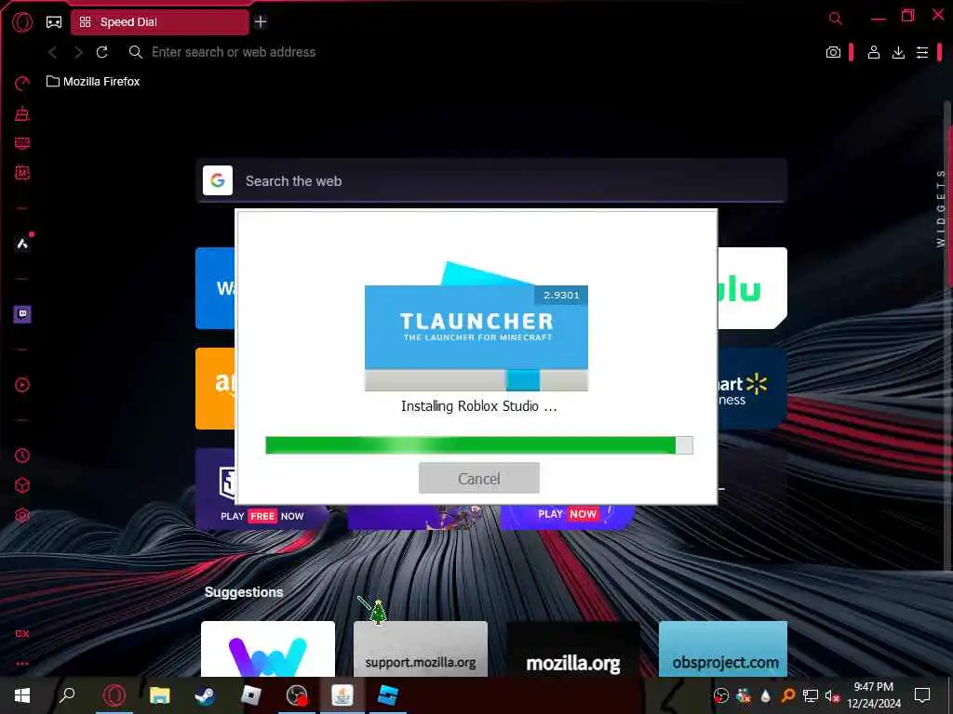Switch to Java installer taskbar icon
This screenshot has height=714, width=953.
coord(342,695)
